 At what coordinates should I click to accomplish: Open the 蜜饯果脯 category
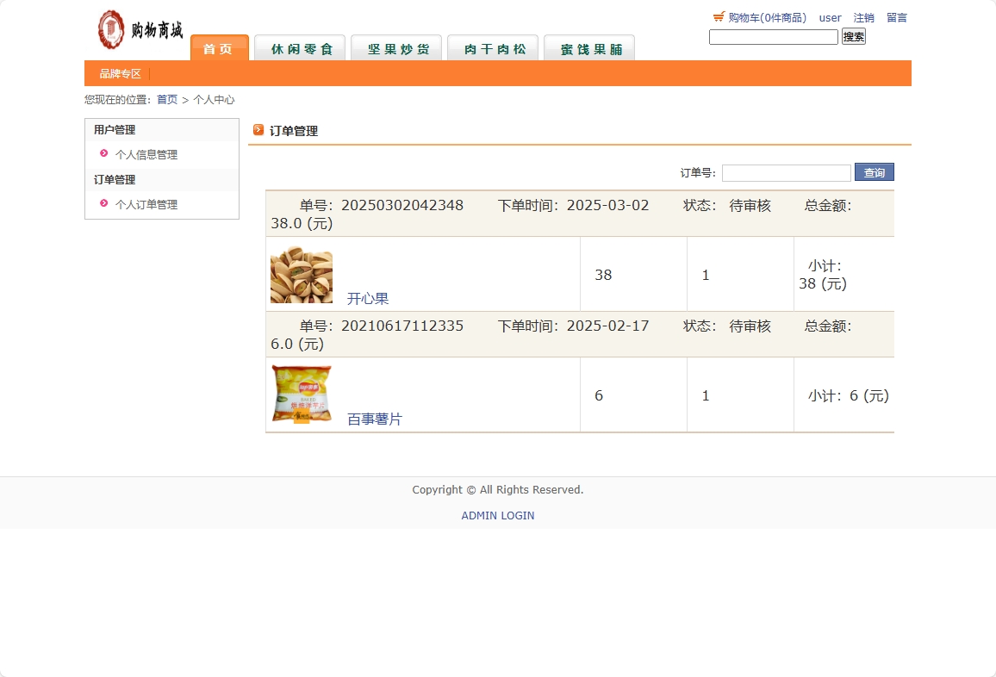[588, 49]
